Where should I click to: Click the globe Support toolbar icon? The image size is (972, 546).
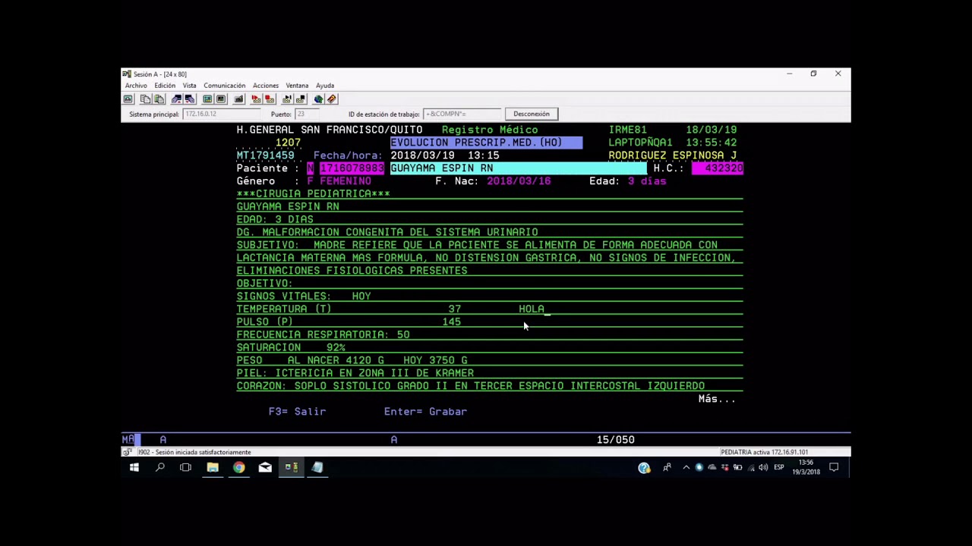tap(318, 99)
